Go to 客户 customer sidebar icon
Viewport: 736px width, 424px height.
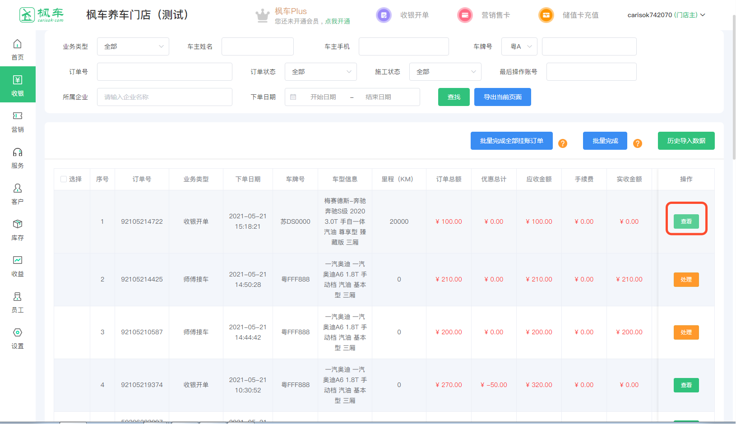[18, 189]
